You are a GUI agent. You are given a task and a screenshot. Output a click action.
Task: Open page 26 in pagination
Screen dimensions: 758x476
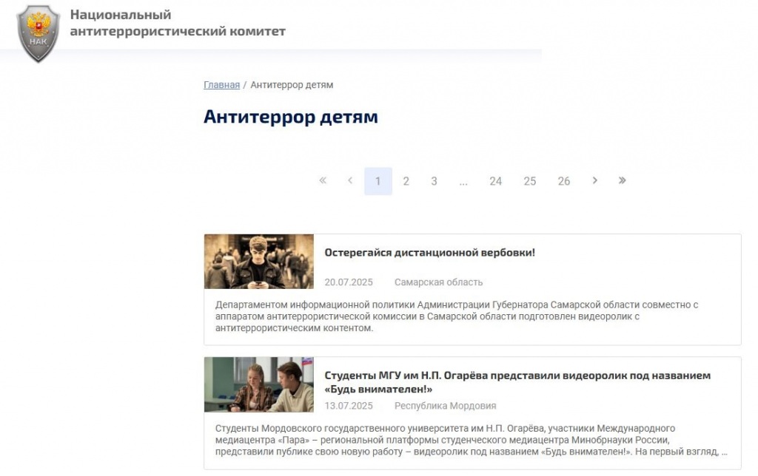click(564, 181)
